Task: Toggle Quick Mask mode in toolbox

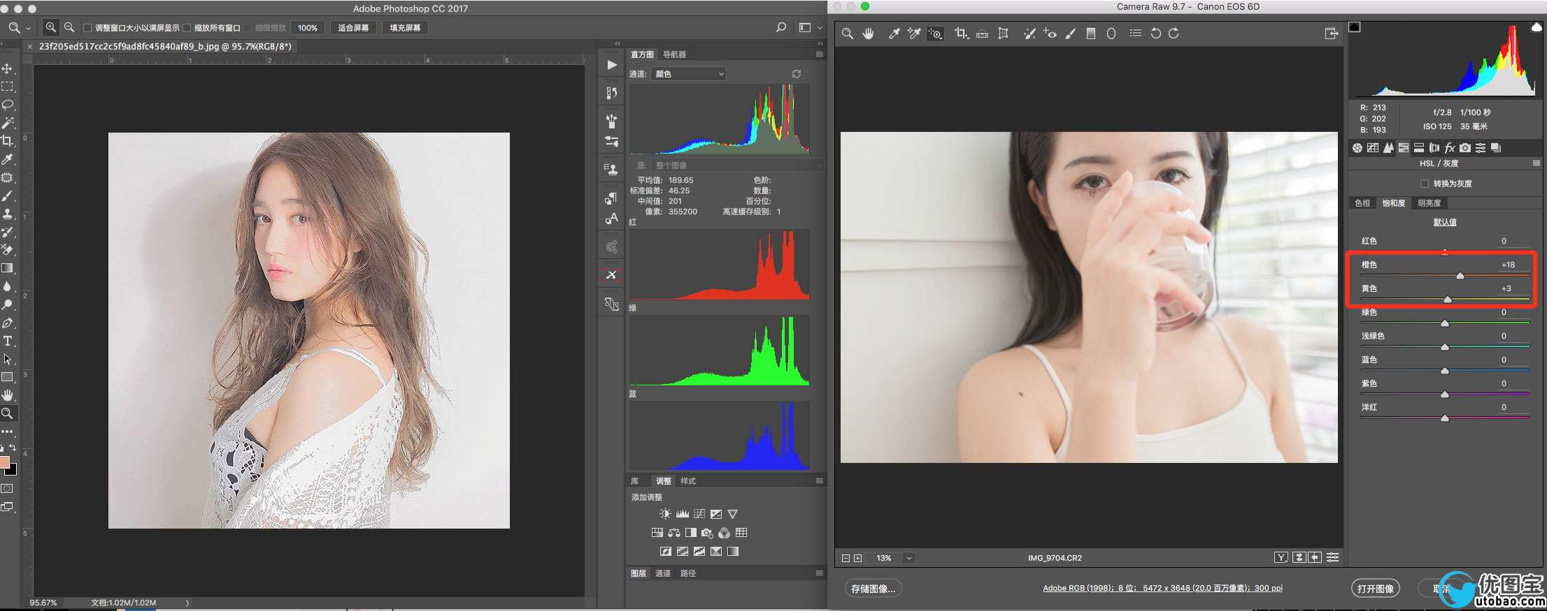Action: click(7, 489)
